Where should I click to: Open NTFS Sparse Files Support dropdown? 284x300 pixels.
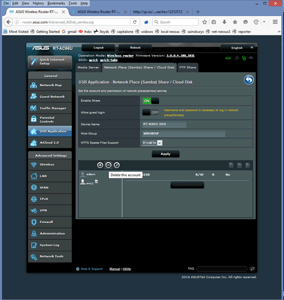(152, 143)
